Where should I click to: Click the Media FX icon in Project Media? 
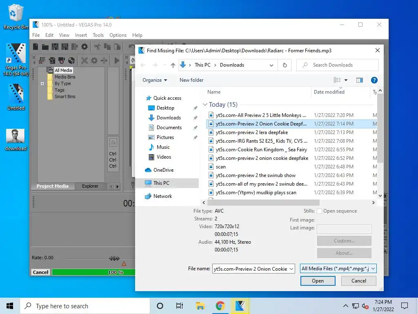click(104, 61)
